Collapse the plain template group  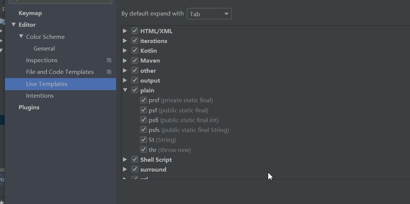tap(125, 90)
